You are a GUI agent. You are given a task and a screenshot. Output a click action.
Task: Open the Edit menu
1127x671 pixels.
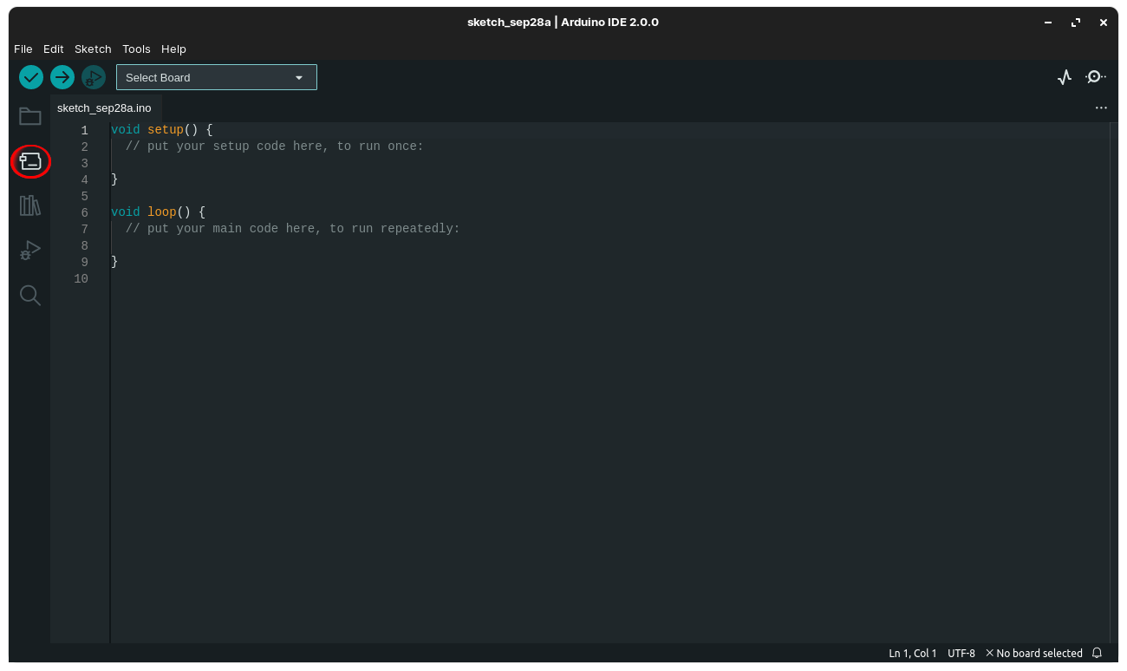54,49
